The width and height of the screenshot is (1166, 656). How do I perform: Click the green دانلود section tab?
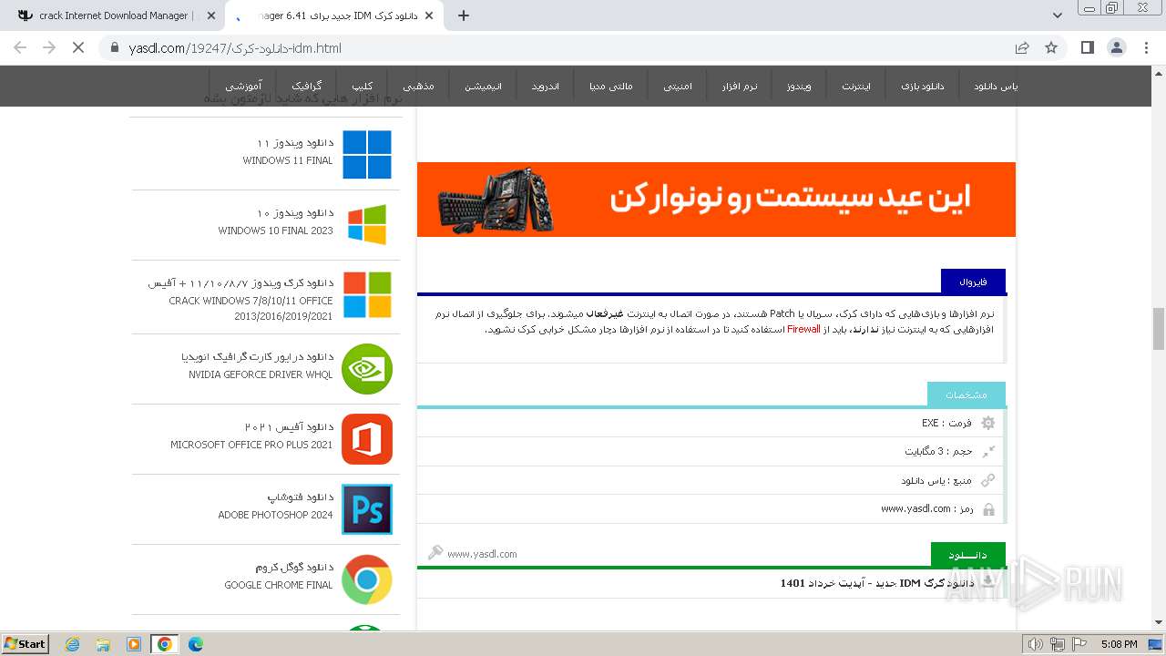tap(967, 555)
